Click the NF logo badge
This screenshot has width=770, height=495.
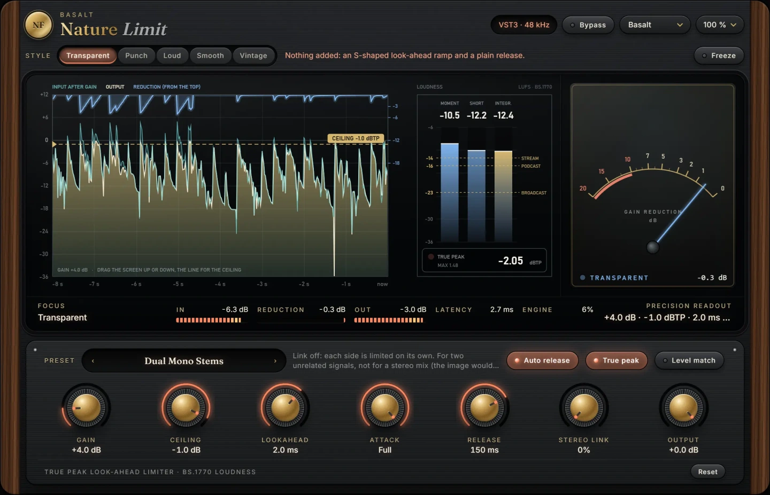[x=38, y=25]
